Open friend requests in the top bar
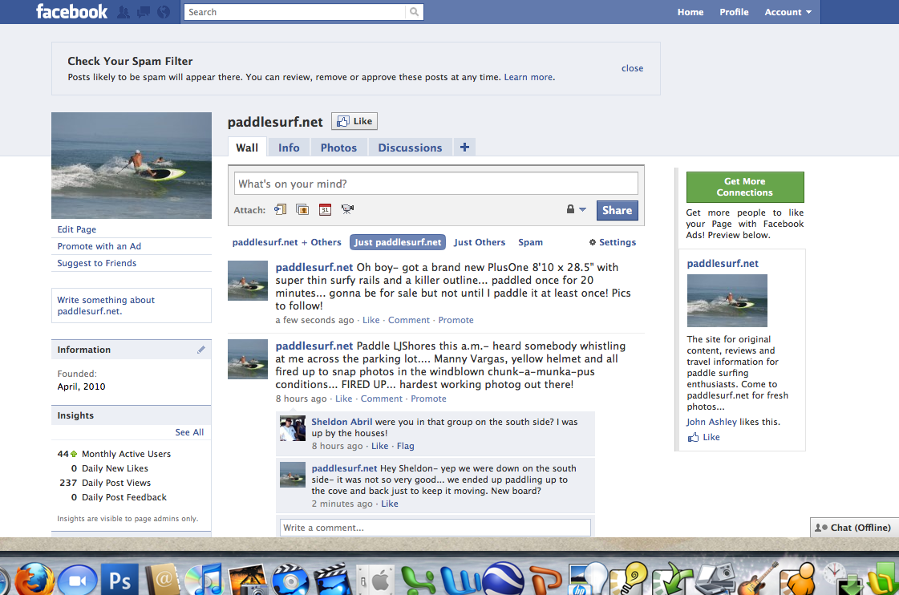 tap(123, 12)
